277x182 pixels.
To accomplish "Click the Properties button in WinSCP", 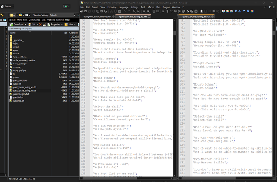I will [x=54, y=24].
